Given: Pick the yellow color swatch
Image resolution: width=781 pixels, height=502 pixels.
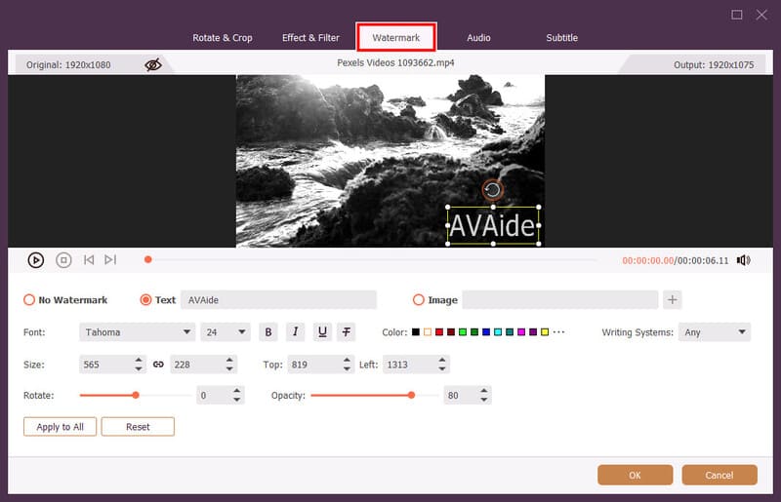Looking at the screenshot, I should tap(545, 331).
